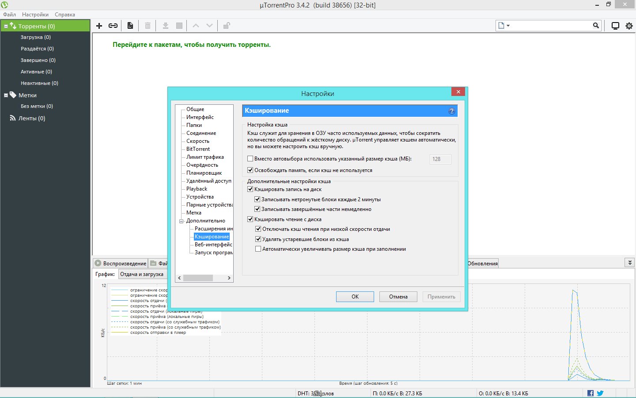Switch to the Воспроизведение tab
The height and width of the screenshot is (398, 636).
pyautogui.click(x=120, y=263)
